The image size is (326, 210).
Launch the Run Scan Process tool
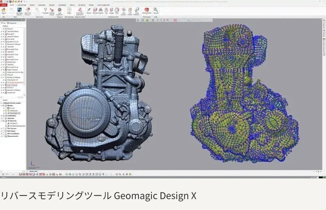[x=28, y=11]
